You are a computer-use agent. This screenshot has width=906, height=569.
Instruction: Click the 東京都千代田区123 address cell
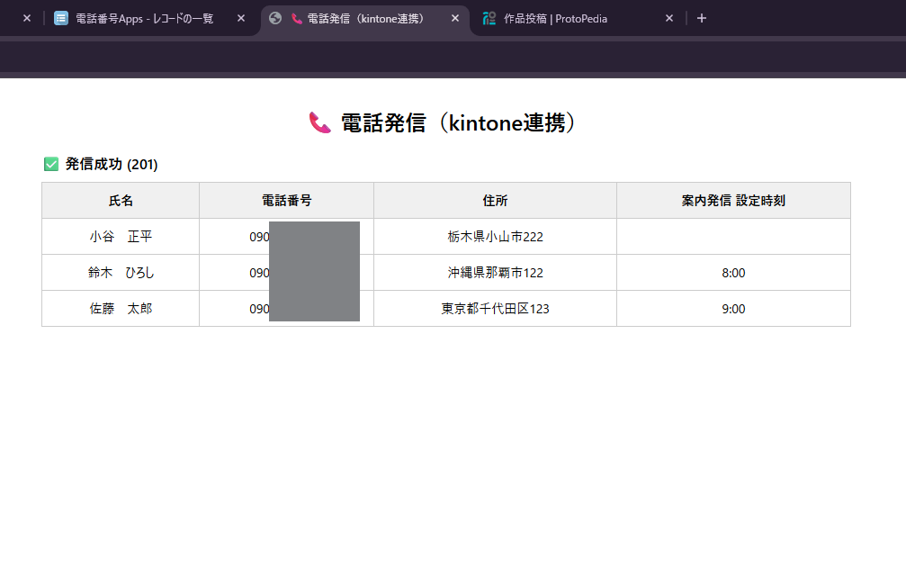[495, 309]
